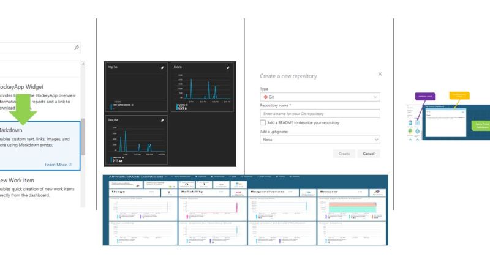490x257 pixels.
Task: Click the pin icon on Data In chart
Action: pyautogui.click(x=228, y=67)
